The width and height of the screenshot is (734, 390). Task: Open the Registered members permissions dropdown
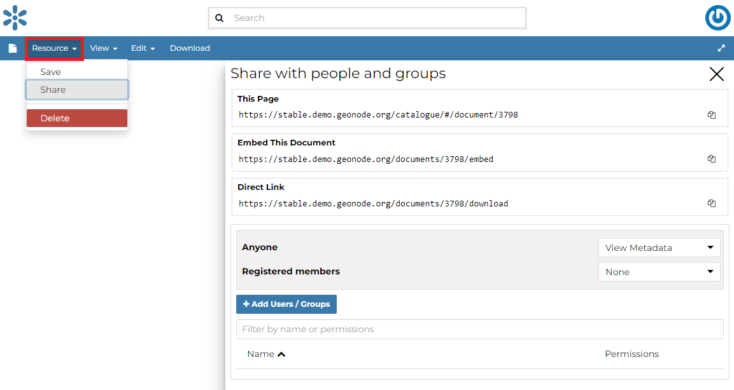[x=659, y=271]
